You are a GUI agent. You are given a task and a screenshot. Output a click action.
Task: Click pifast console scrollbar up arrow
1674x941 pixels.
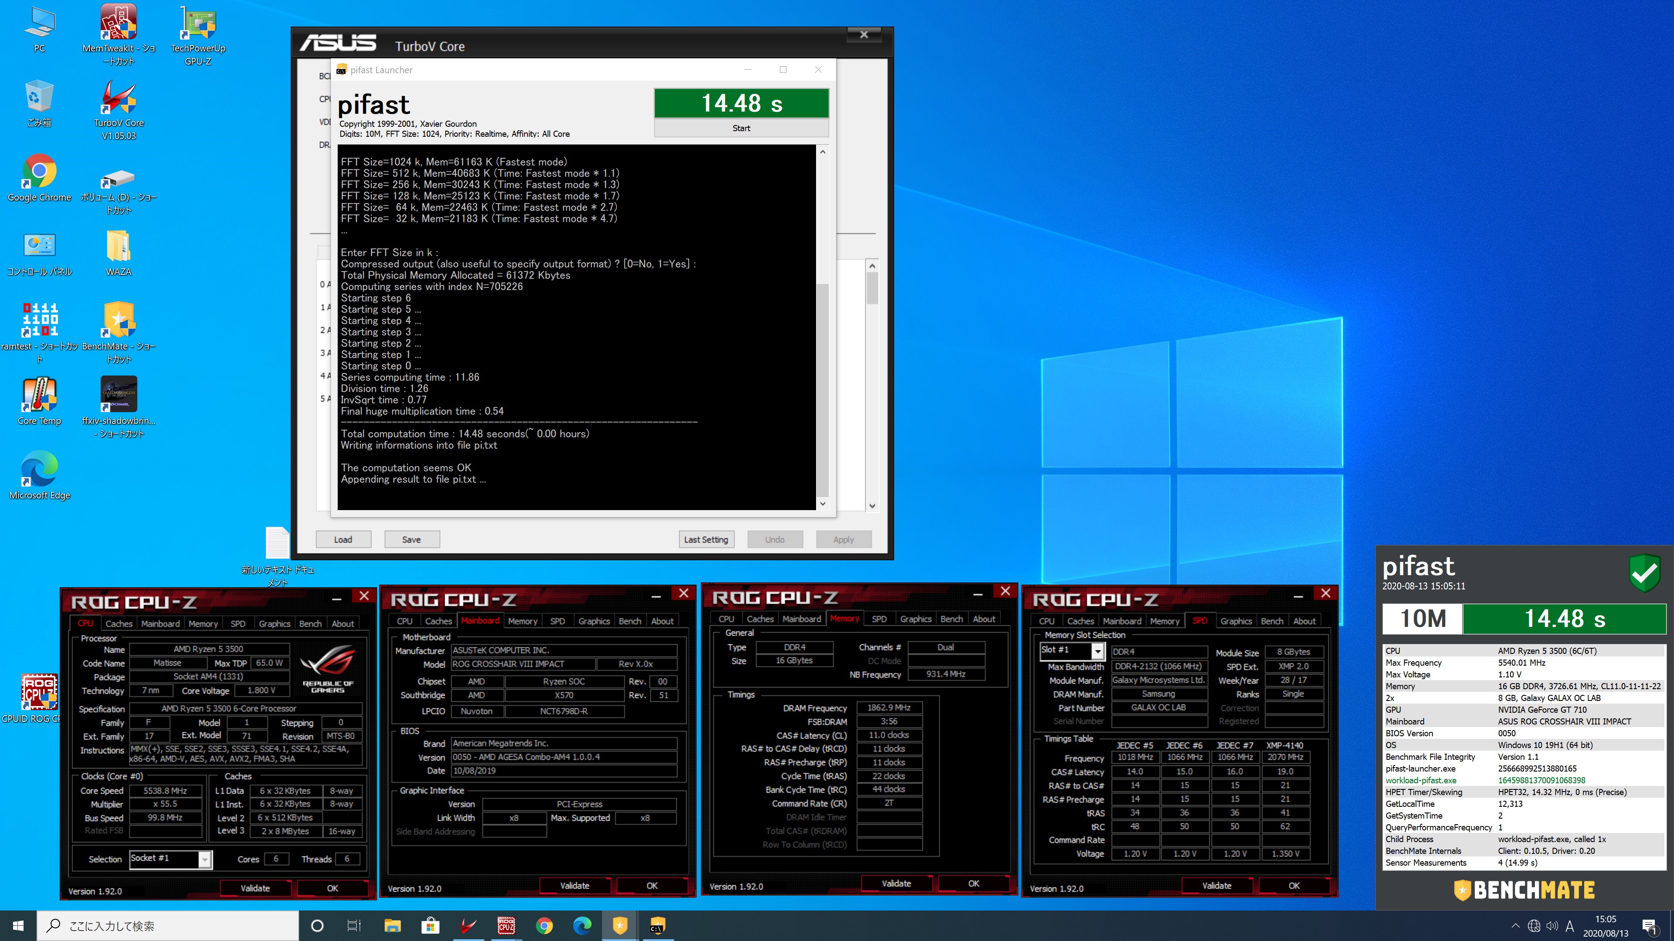823,152
